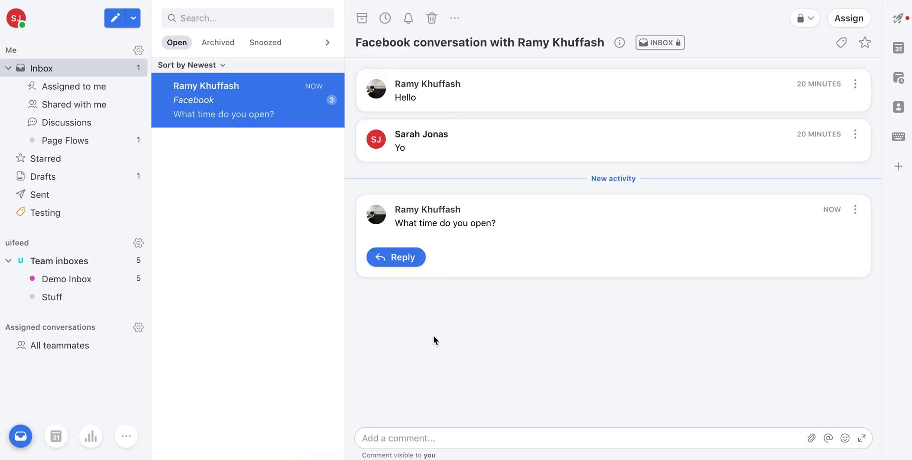Open uifeed section settings gear

pyautogui.click(x=138, y=243)
